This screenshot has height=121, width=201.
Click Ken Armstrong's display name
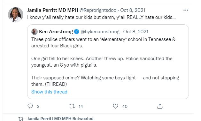[x=56, y=32]
